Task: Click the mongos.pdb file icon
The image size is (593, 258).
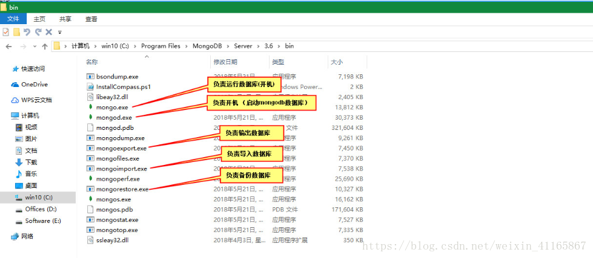Action: (x=90, y=209)
